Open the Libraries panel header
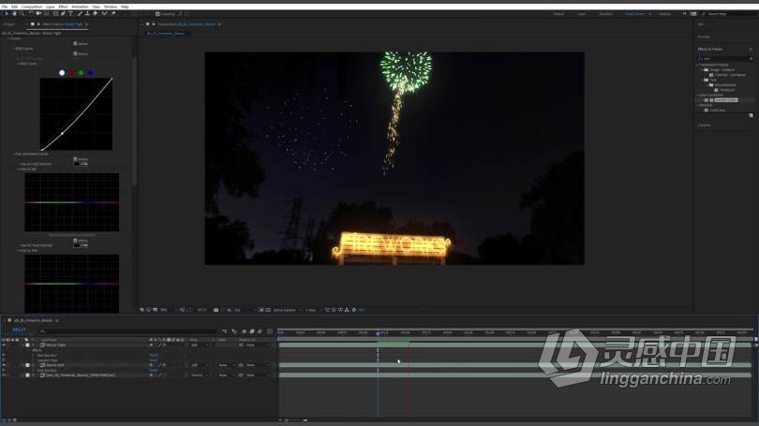759x426 pixels. click(x=705, y=125)
